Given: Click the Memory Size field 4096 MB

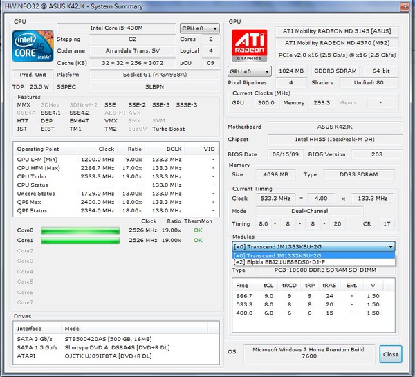Looking at the screenshot, I should pyautogui.click(x=275, y=174).
